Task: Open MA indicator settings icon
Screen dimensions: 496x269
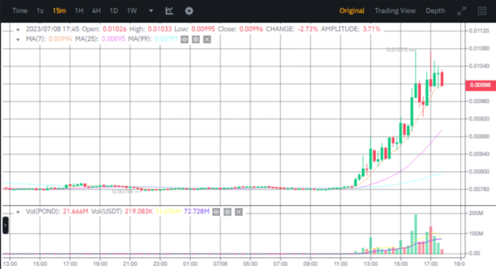Action: pos(196,39)
